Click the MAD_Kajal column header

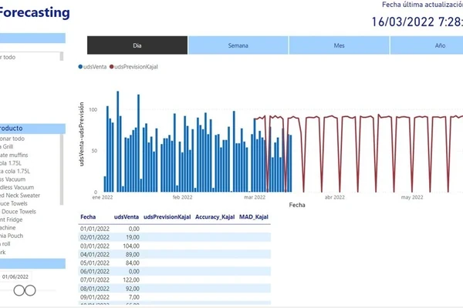pos(254,217)
